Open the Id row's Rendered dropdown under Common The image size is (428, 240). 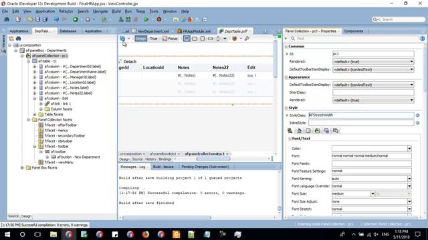point(373,61)
